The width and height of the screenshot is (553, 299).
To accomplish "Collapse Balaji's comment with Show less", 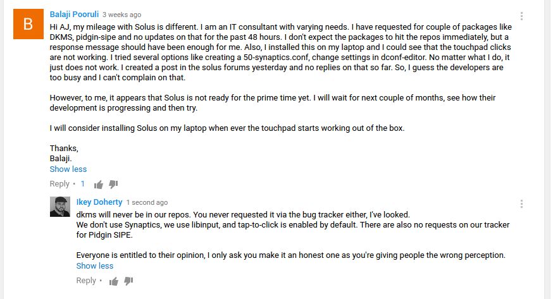I will click(x=68, y=169).
